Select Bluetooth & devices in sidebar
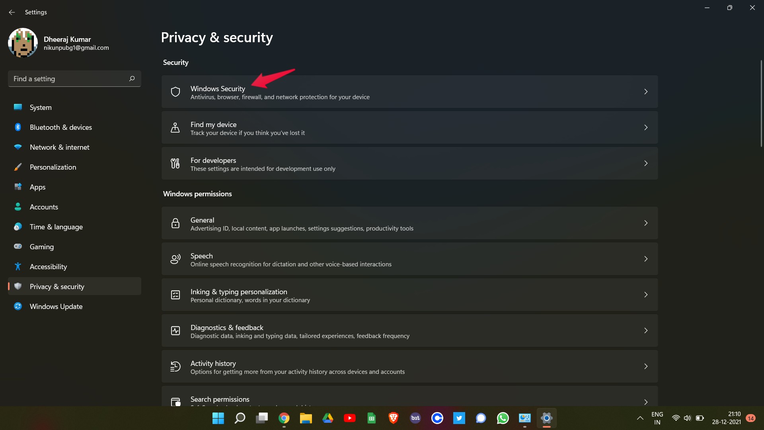Image resolution: width=764 pixels, height=430 pixels. click(x=74, y=127)
